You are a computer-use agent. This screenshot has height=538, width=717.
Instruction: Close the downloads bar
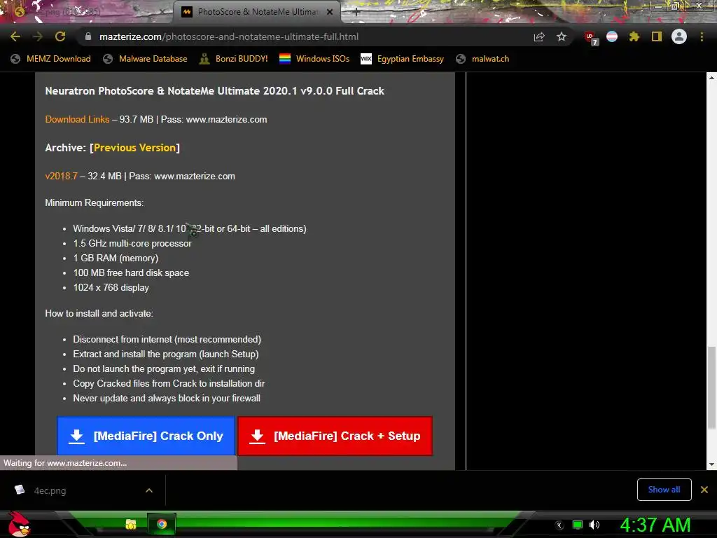(704, 490)
